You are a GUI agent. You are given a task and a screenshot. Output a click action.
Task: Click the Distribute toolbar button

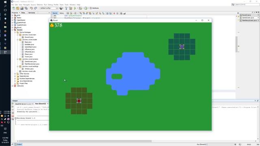click(94, 8)
